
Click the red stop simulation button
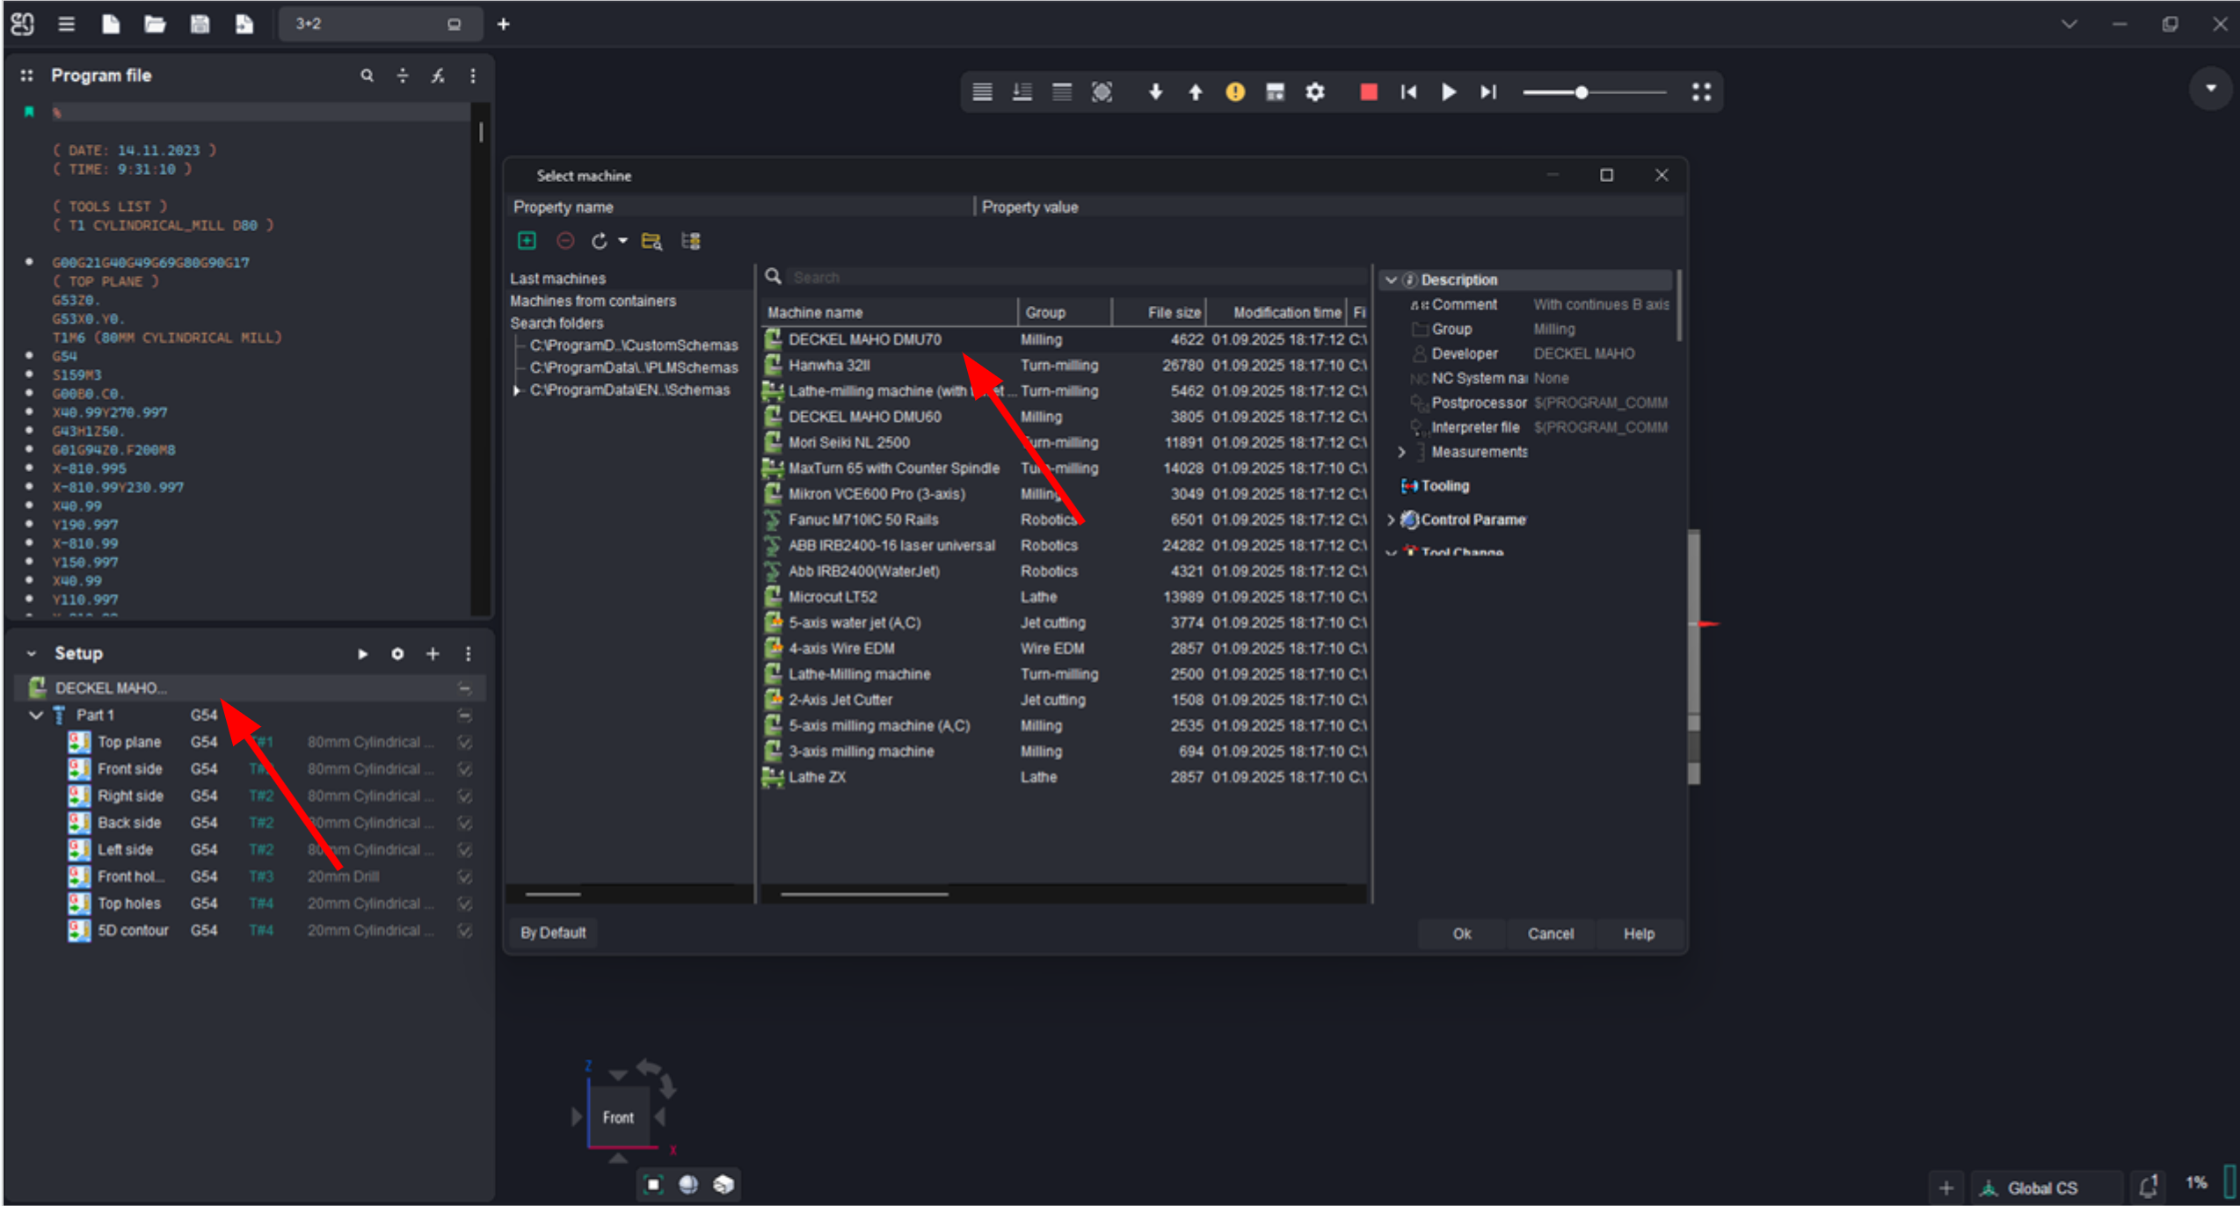point(1368,92)
